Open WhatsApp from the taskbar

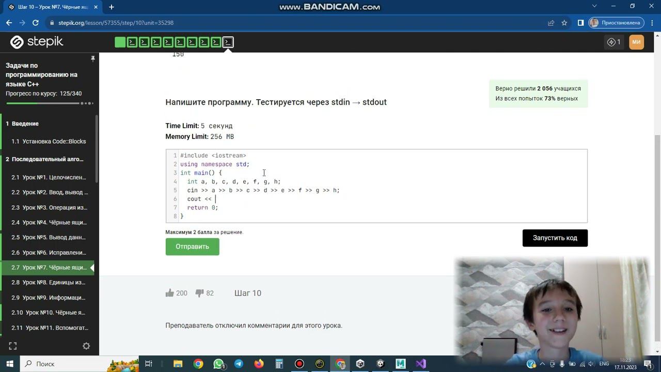[x=218, y=364]
